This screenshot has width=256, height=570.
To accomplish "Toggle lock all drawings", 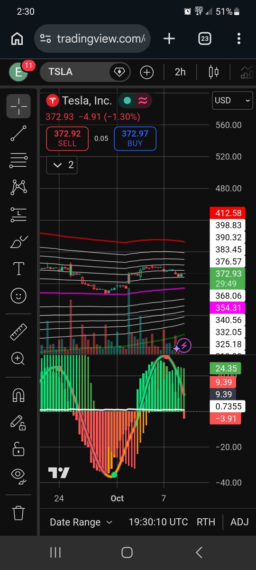I will click(x=18, y=448).
